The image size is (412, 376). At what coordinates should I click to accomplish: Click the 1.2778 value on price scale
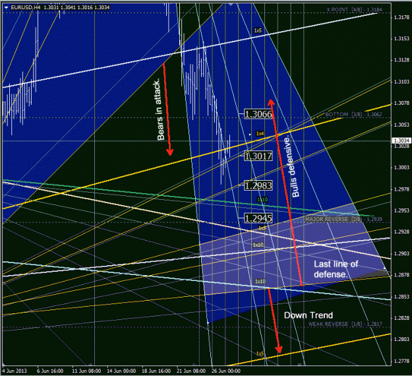click(401, 361)
